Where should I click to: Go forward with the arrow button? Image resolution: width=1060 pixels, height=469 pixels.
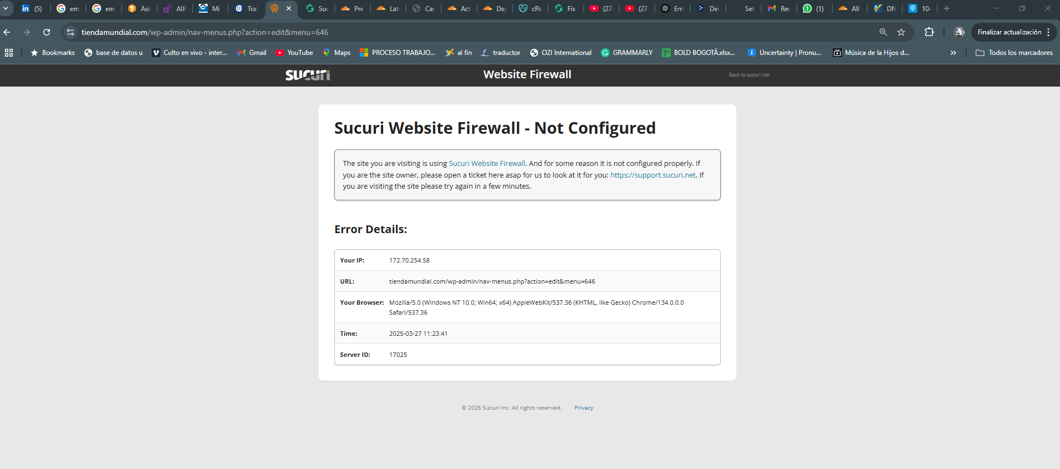pos(27,32)
